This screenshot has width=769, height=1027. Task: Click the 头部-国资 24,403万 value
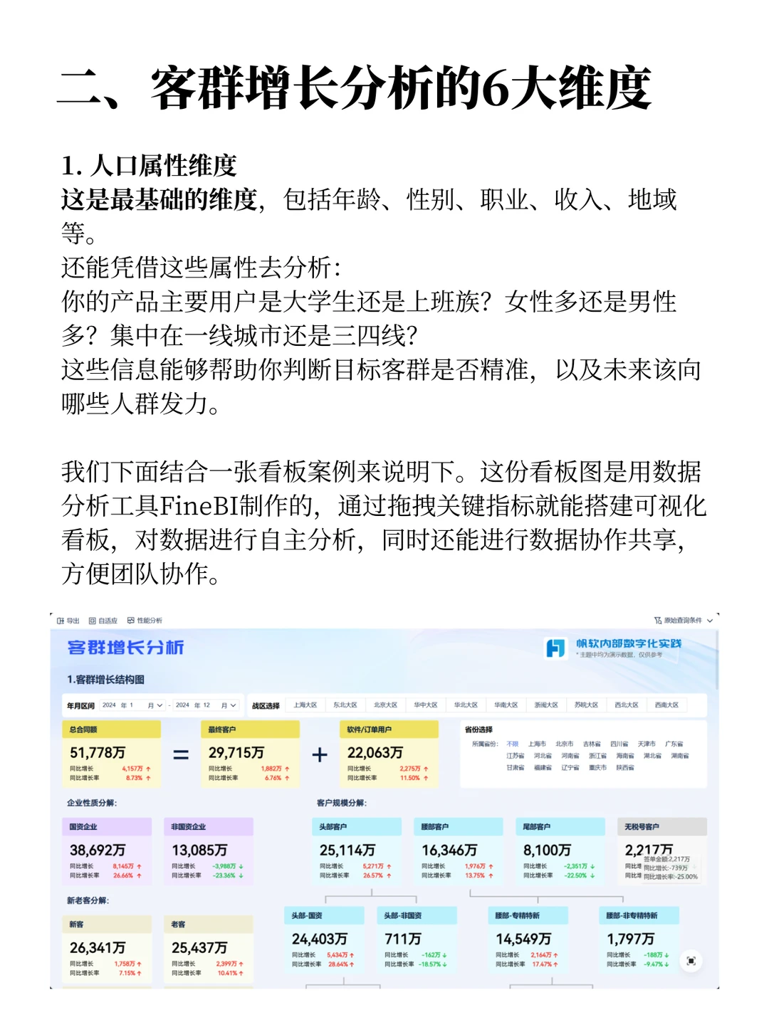pyautogui.click(x=320, y=939)
